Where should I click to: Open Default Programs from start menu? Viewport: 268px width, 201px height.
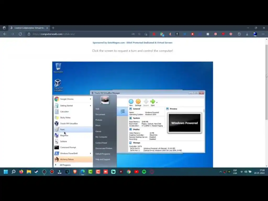coord(103,154)
